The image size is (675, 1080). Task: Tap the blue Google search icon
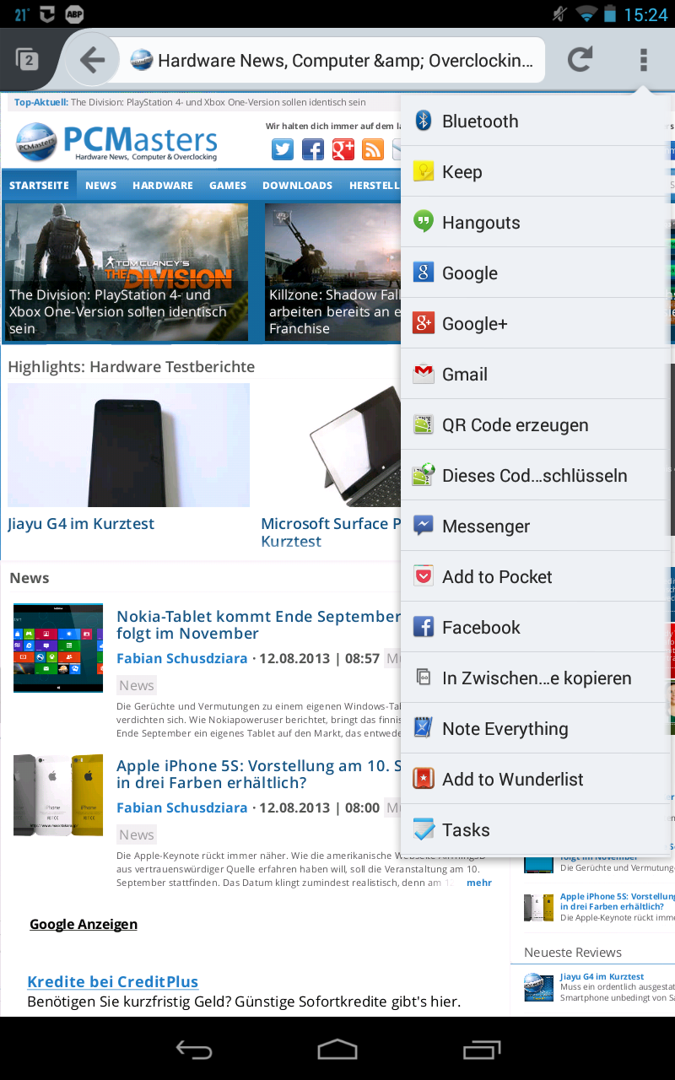pyautogui.click(x=424, y=273)
